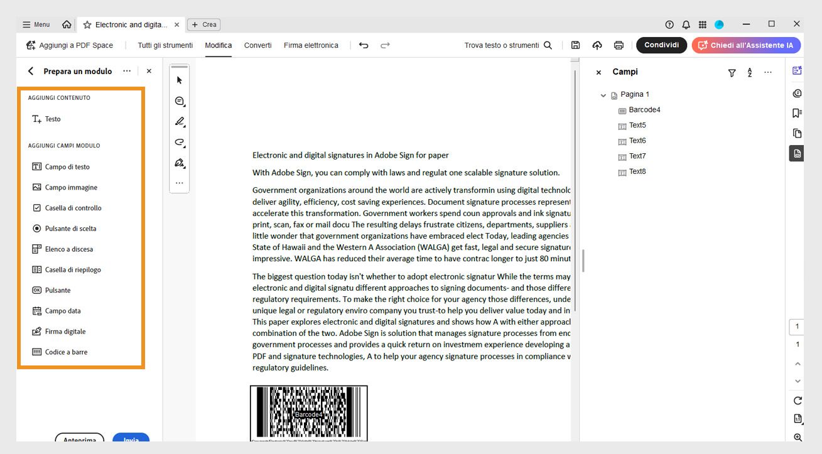Switch to the Modifica tab
This screenshot has height=454, width=822.
[x=219, y=45]
